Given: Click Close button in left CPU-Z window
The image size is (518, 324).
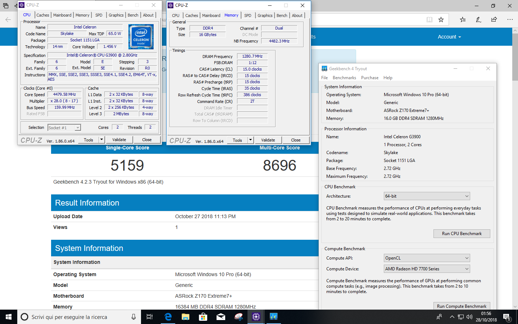Looking at the screenshot, I should (x=147, y=140).
